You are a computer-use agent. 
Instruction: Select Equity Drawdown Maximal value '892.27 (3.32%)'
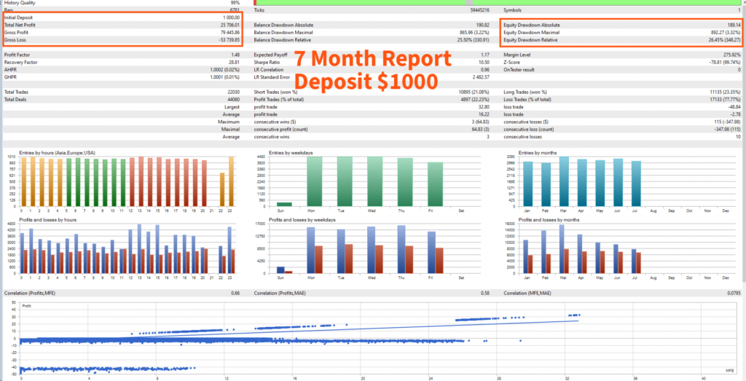click(x=725, y=32)
